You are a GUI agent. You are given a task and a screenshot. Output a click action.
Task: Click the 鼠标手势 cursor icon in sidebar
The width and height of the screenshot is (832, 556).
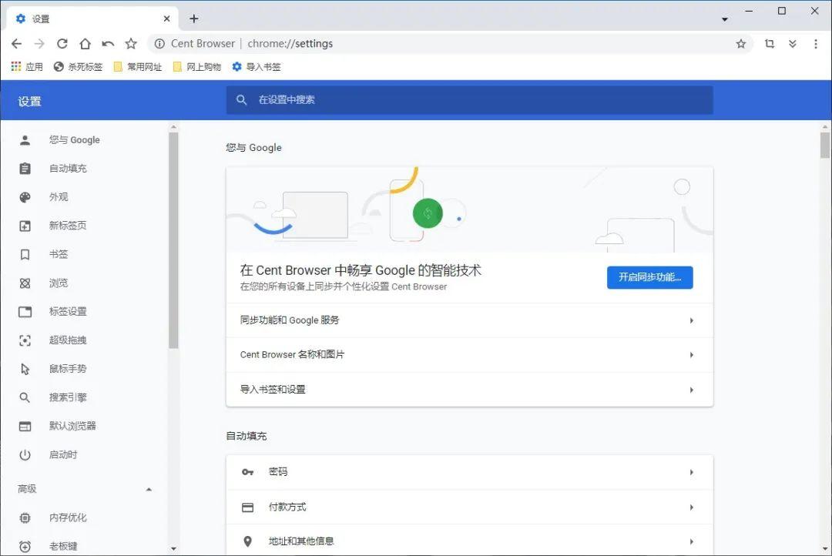pyautogui.click(x=25, y=369)
